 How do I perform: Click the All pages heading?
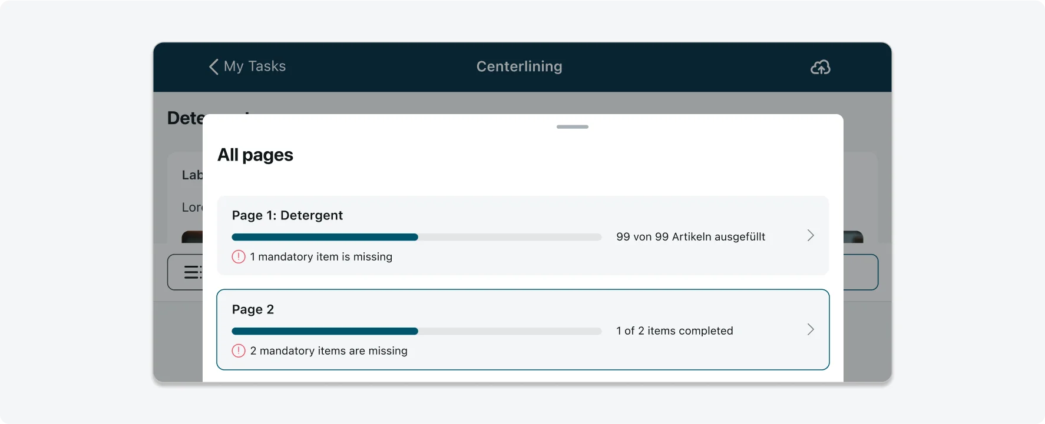(x=255, y=155)
